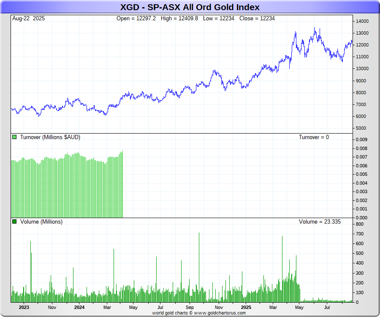Click the 800 volume axis label

click(x=360, y=224)
